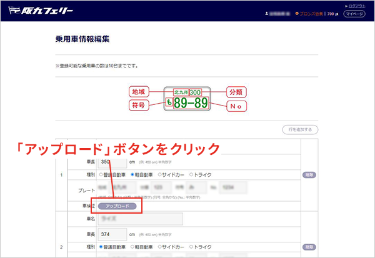Click the アップロード button for vehicle 1
Image resolution: width=375 pixels, height=258 pixels.
point(117,205)
